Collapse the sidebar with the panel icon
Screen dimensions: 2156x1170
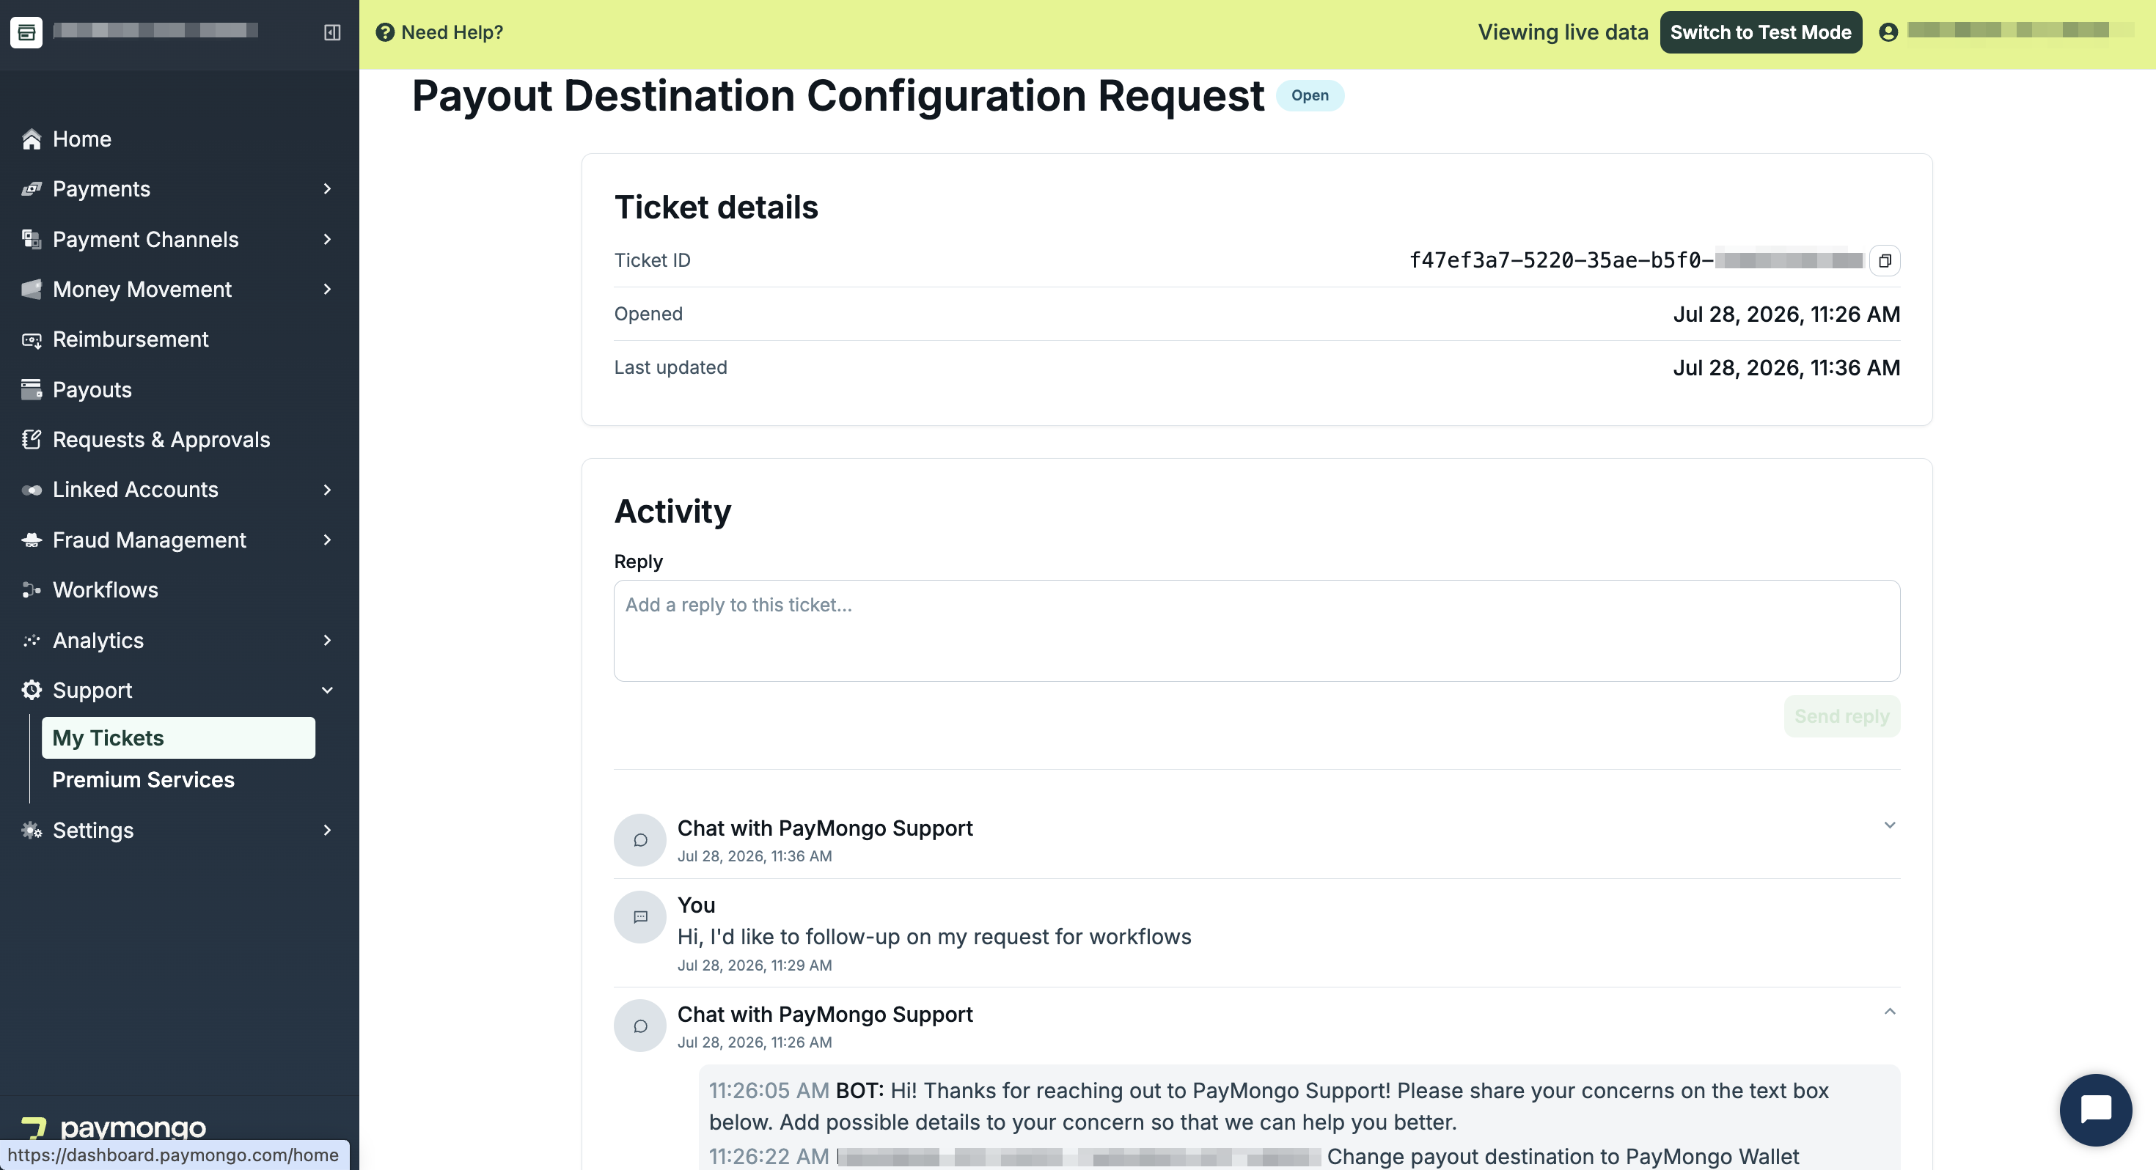(332, 33)
